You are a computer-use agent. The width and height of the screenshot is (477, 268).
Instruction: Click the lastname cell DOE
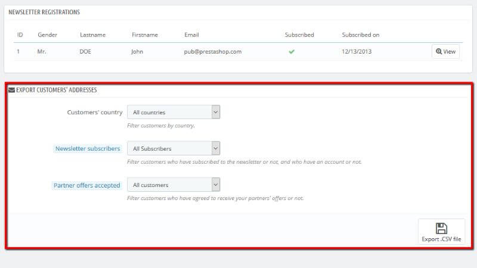point(85,52)
